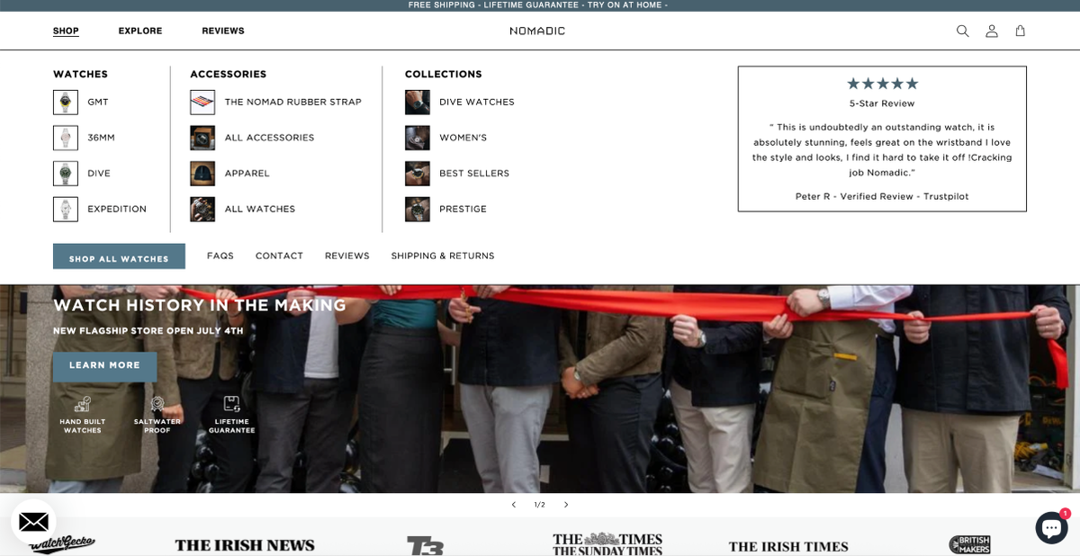Collapse the Shop menu
Screen dimensions: 1080x556
[x=66, y=31]
